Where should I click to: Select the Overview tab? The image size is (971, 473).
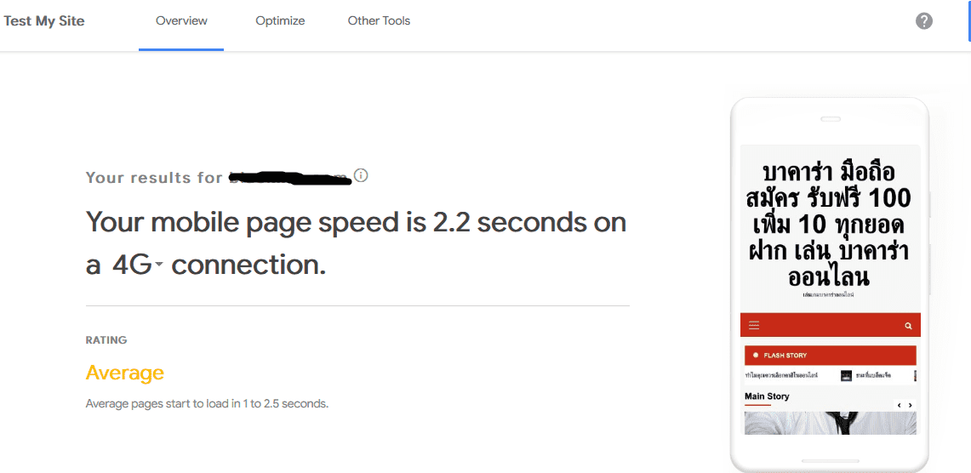point(181,21)
